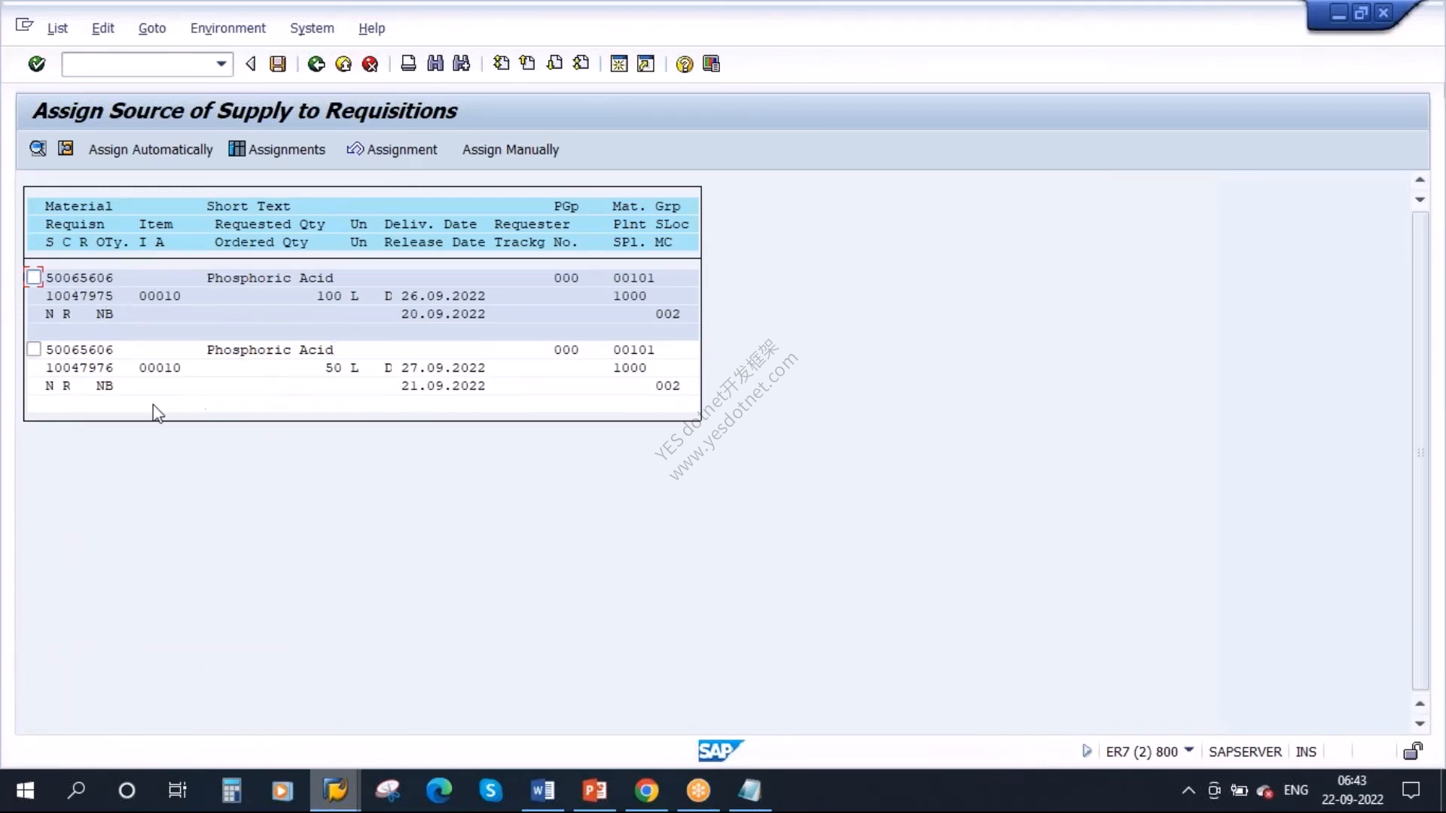Click the red Cancel icon
Viewport: 1446px width, 813px height.
click(370, 64)
